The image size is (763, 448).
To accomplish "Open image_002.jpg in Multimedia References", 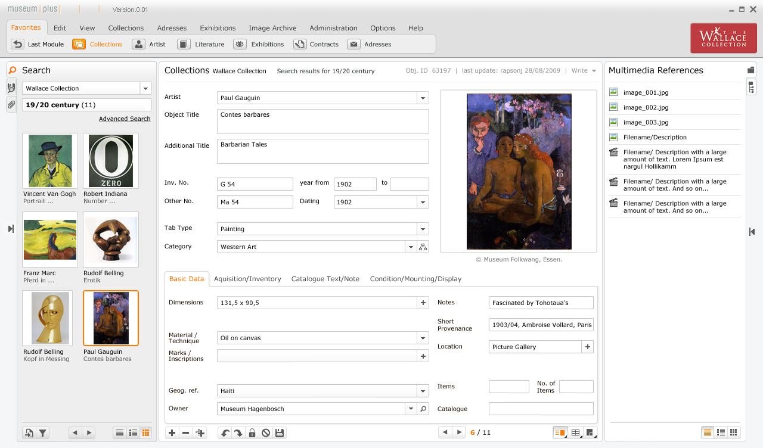I will click(x=646, y=107).
